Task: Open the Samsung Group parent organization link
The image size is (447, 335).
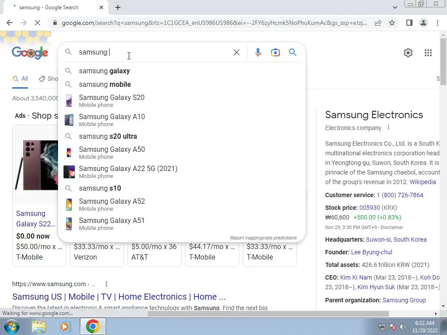Action: click(x=404, y=300)
